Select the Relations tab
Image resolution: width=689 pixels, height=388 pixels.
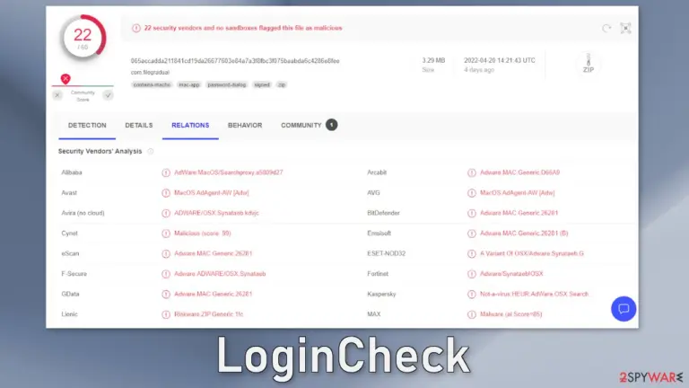[x=190, y=126]
